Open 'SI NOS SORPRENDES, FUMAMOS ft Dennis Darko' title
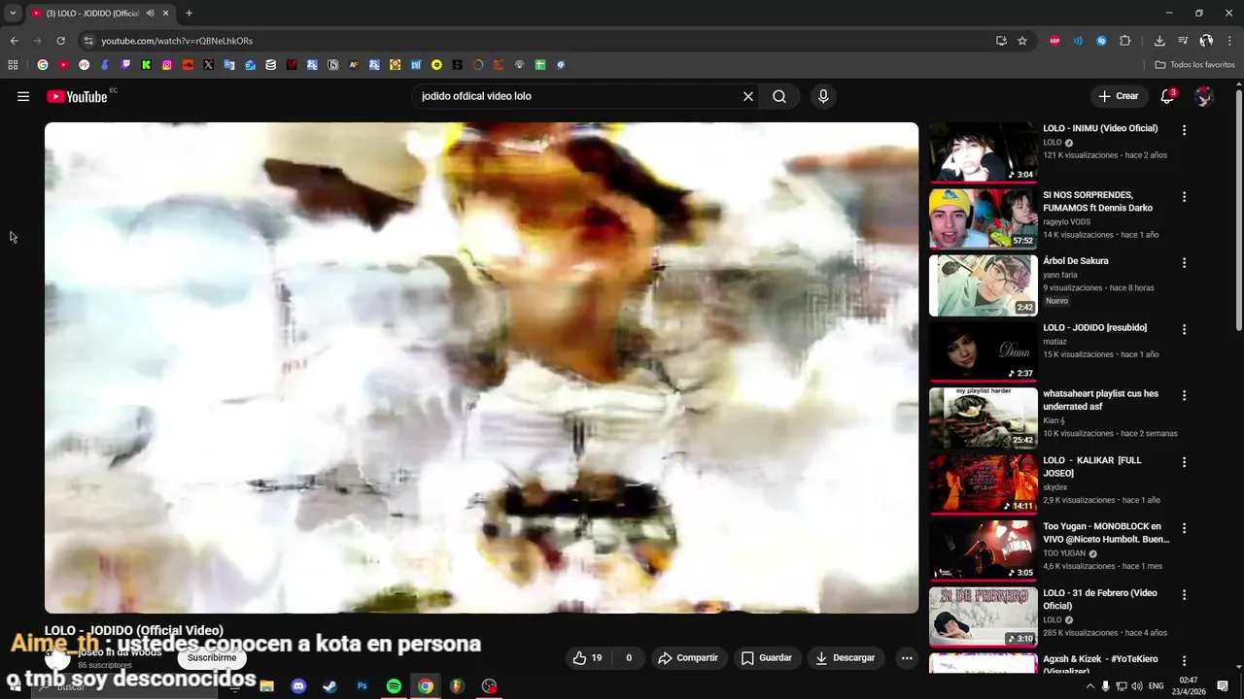This screenshot has width=1244, height=699. tap(1097, 201)
